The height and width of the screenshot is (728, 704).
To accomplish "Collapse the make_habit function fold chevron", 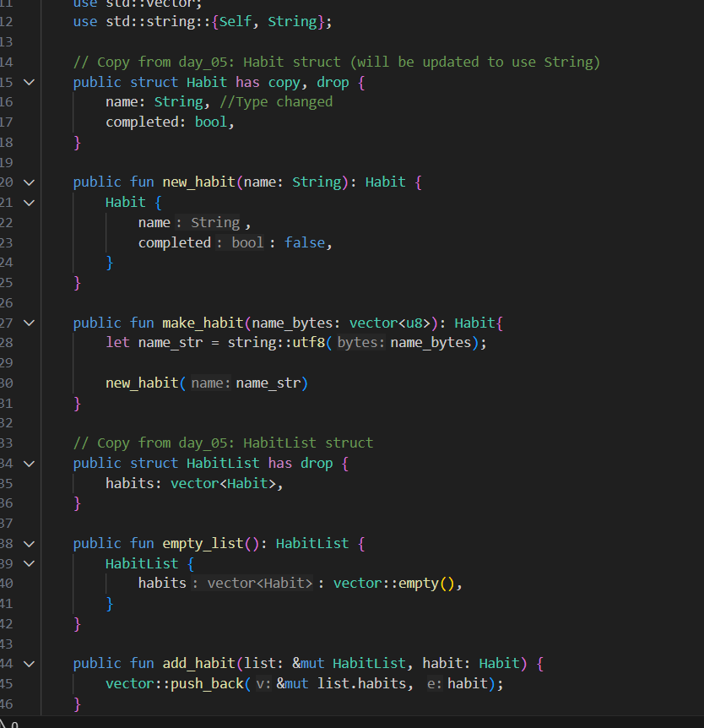I will (30, 323).
